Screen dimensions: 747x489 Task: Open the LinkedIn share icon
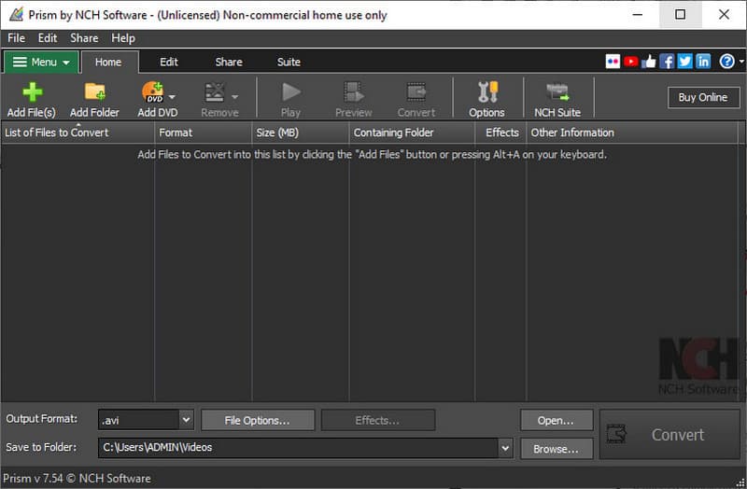[702, 62]
